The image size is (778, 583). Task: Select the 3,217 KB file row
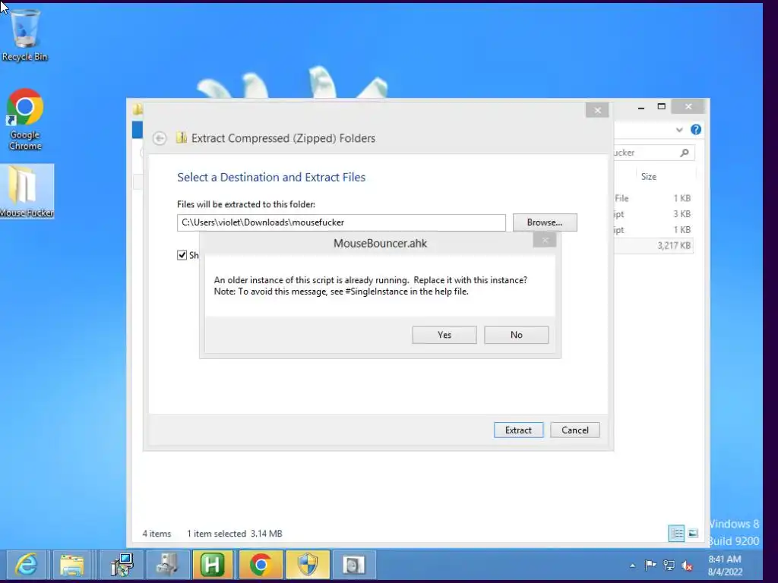point(653,245)
